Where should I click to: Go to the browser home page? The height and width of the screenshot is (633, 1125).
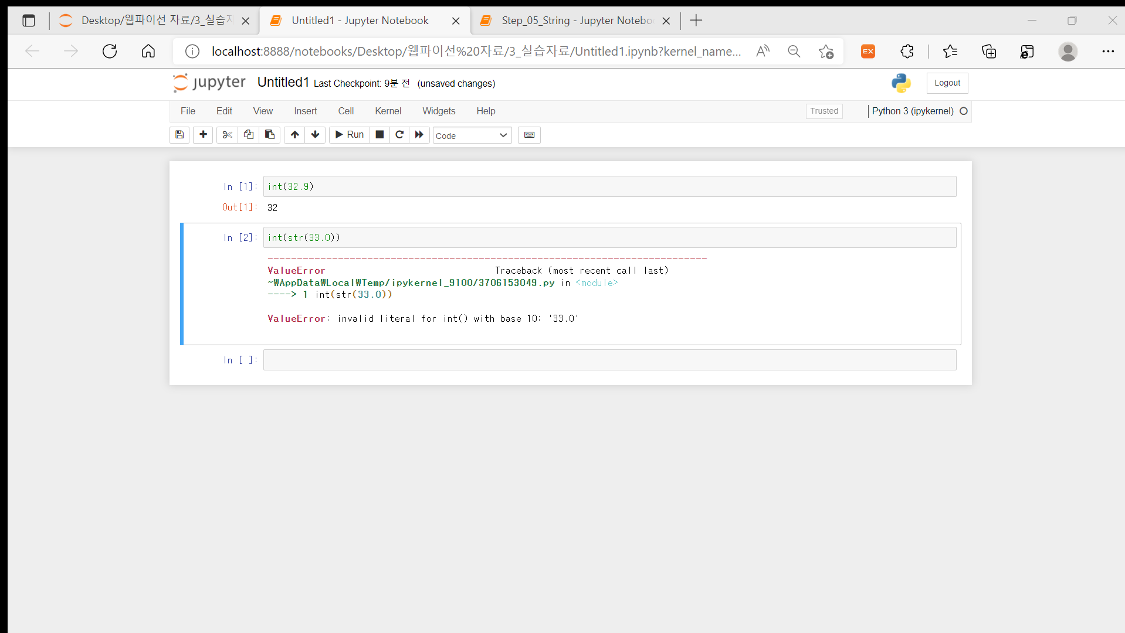pos(148,52)
